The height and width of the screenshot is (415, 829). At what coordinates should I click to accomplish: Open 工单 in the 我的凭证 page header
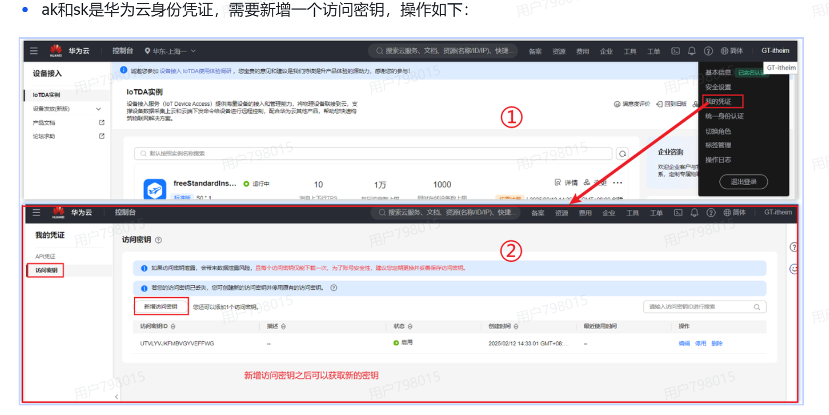tap(656, 213)
